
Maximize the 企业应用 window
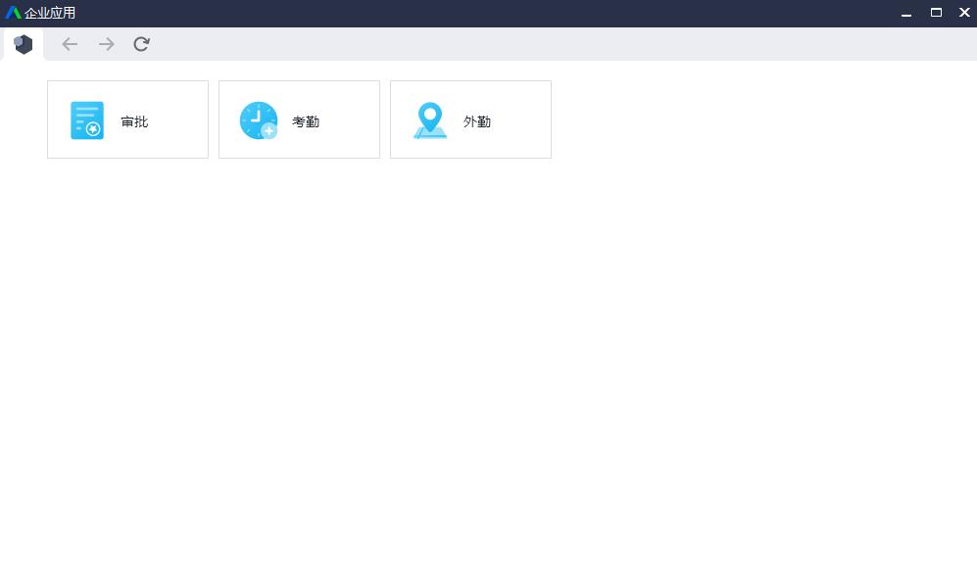pos(935,12)
